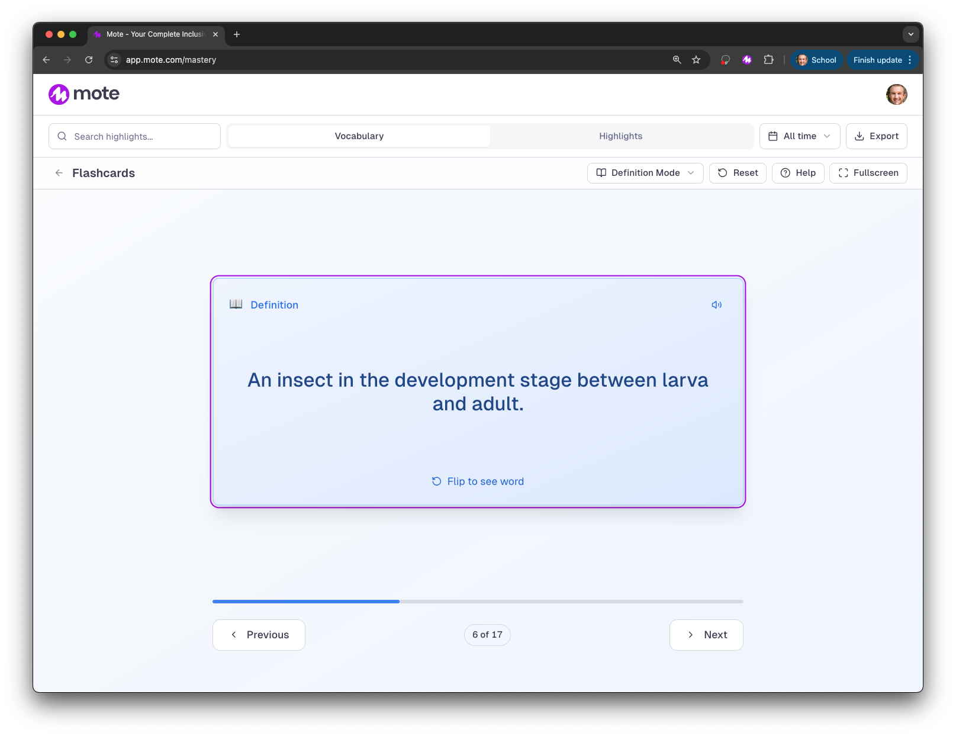Click the Search highlights field
This screenshot has height=736, width=956.
(x=134, y=136)
